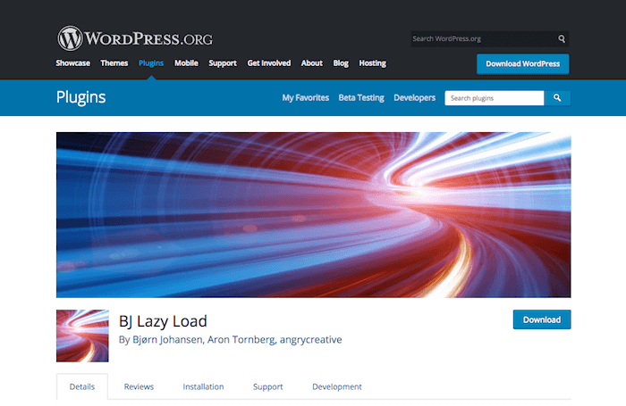
Task: Select the Details tab
Action: tap(82, 386)
